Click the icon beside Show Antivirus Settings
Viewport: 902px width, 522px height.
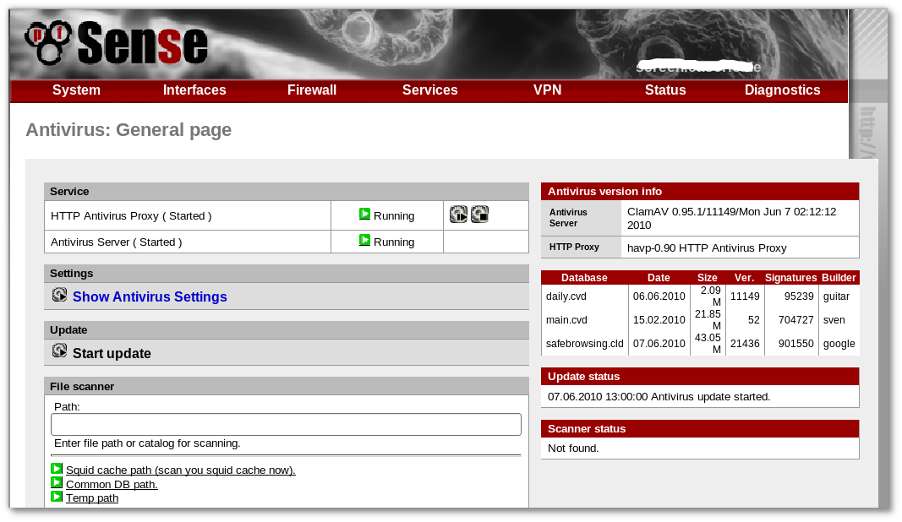[59, 295]
